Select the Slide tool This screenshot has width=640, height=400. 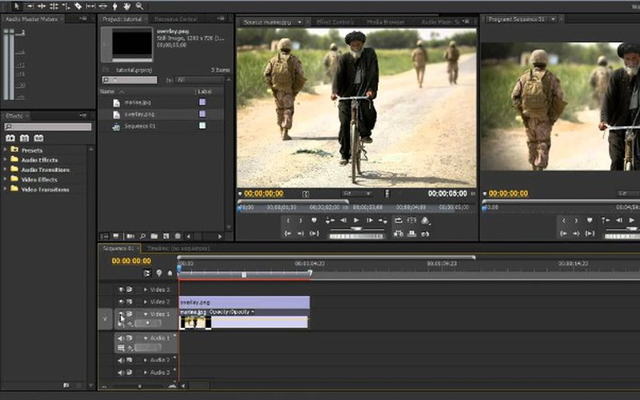tap(103, 6)
